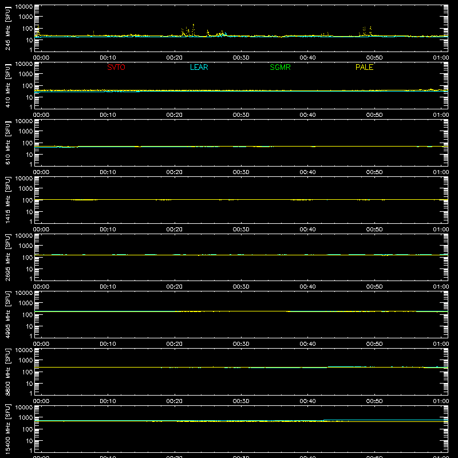Click the cyan LEAR station legend label
The width and height of the screenshot is (458, 458).
[199, 67]
